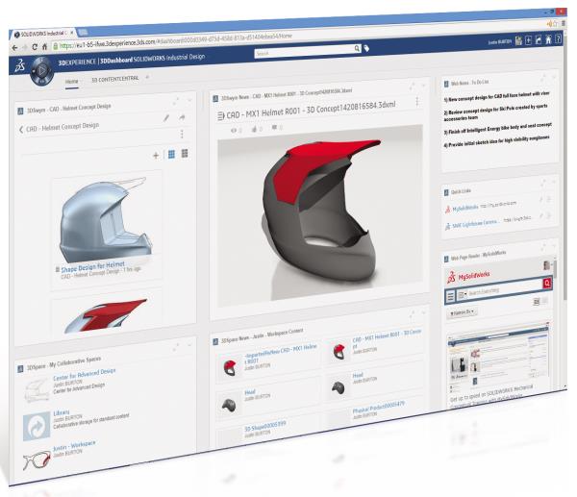
Task: Click the plus Add icon in blue header
Action: (x=528, y=40)
